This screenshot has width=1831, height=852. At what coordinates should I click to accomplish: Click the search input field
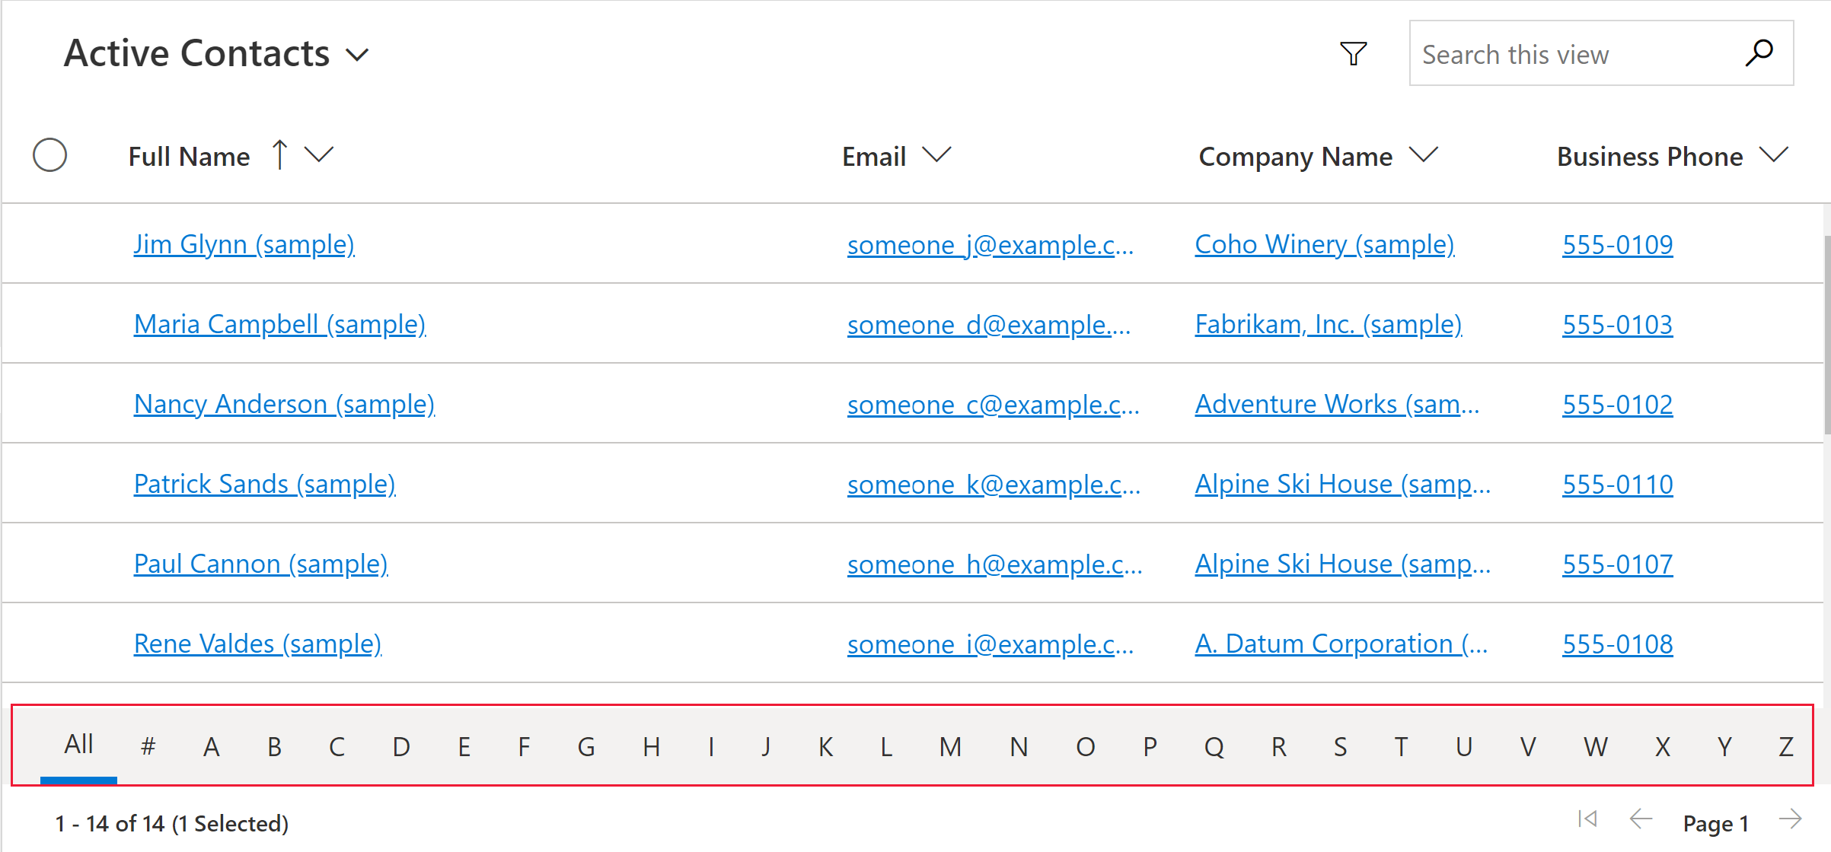(x=1575, y=54)
